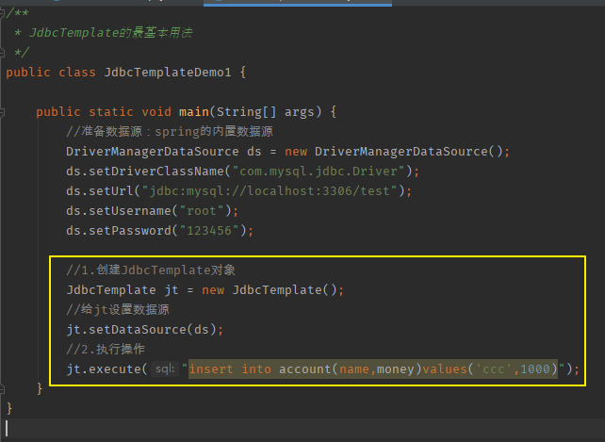Click the money column in SQL
This screenshot has width=605, height=442.
(x=395, y=369)
